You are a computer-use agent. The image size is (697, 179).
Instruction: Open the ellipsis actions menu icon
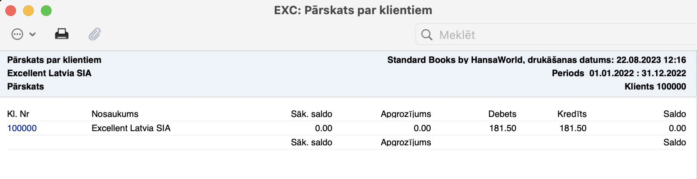pyautogui.click(x=17, y=34)
